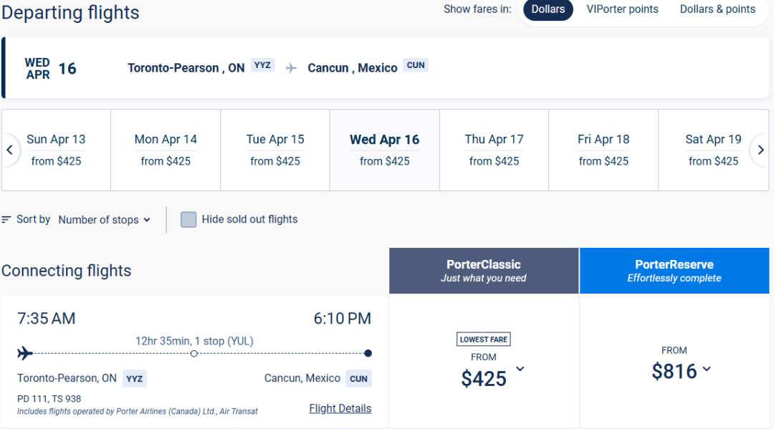
Task: Click the next dates right arrow
Action: point(761,150)
